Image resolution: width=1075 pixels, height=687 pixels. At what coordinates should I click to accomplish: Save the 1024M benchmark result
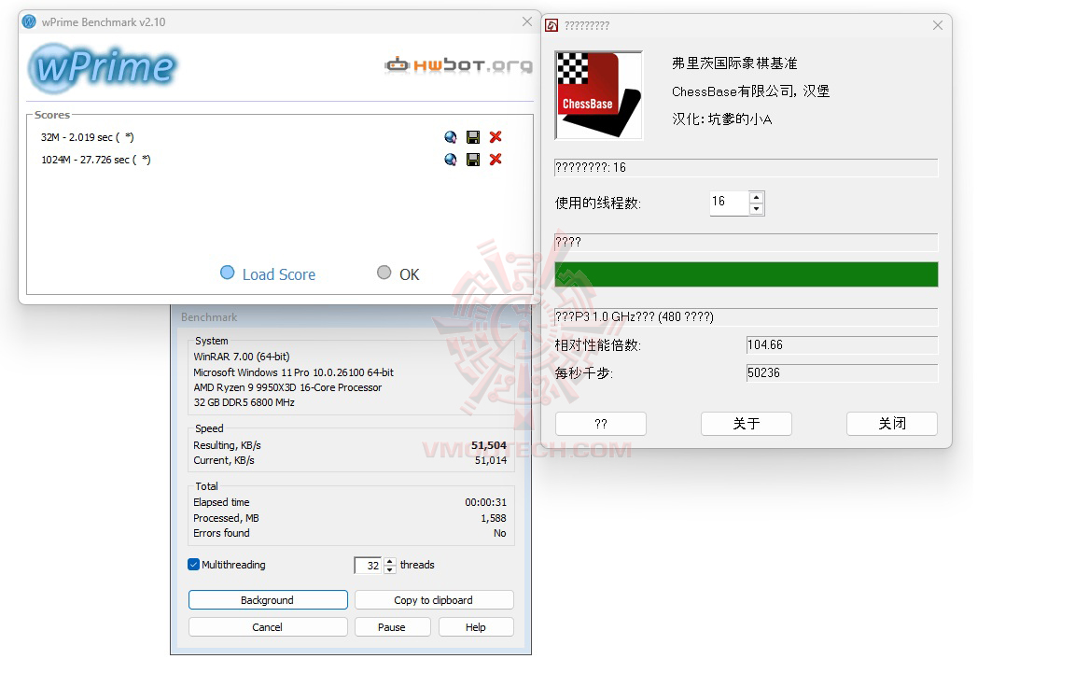(x=473, y=160)
